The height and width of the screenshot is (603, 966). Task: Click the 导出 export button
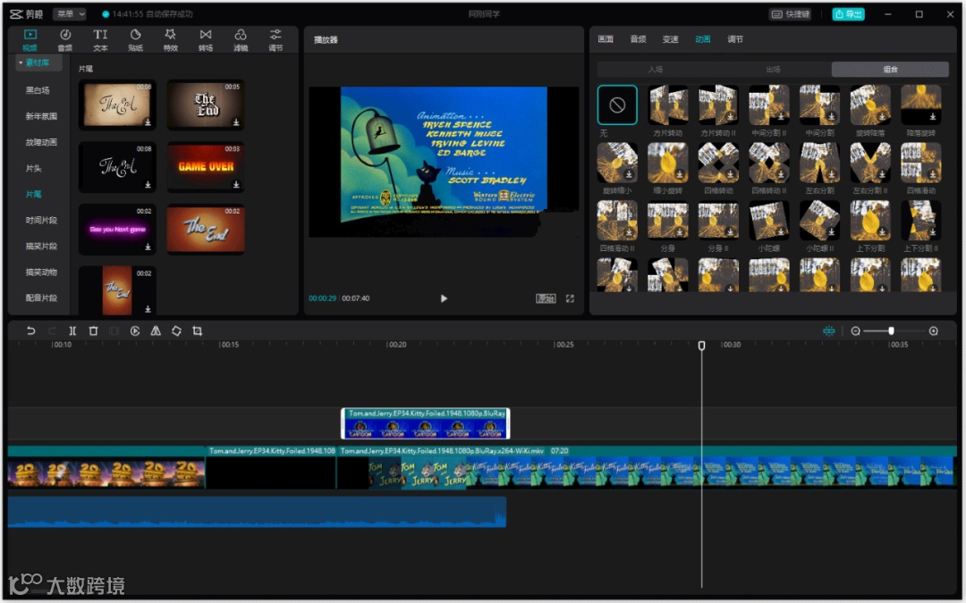coord(848,13)
